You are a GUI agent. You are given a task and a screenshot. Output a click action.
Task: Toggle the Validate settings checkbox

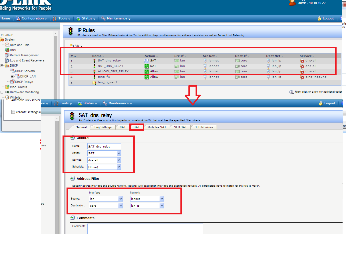click(x=13, y=112)
